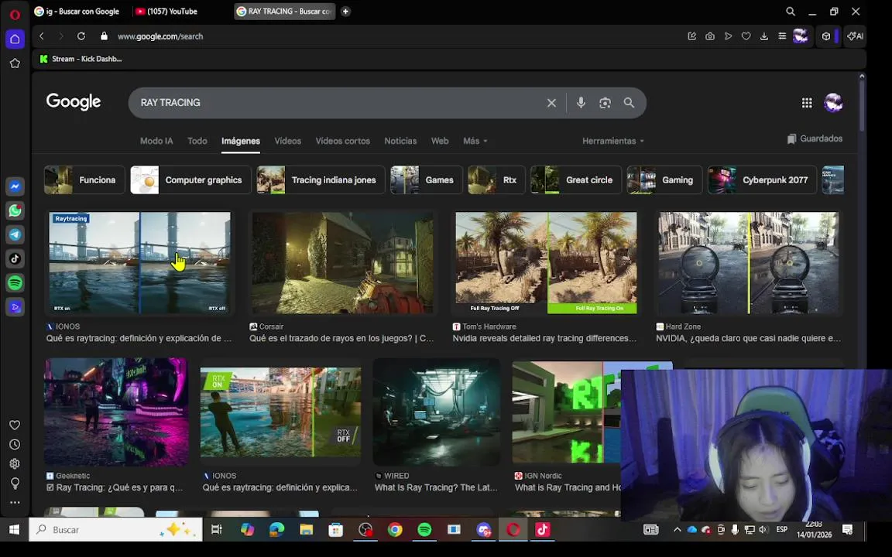Submit search with magnifier icon
The image size is (892, 557).
pos(629,103)
